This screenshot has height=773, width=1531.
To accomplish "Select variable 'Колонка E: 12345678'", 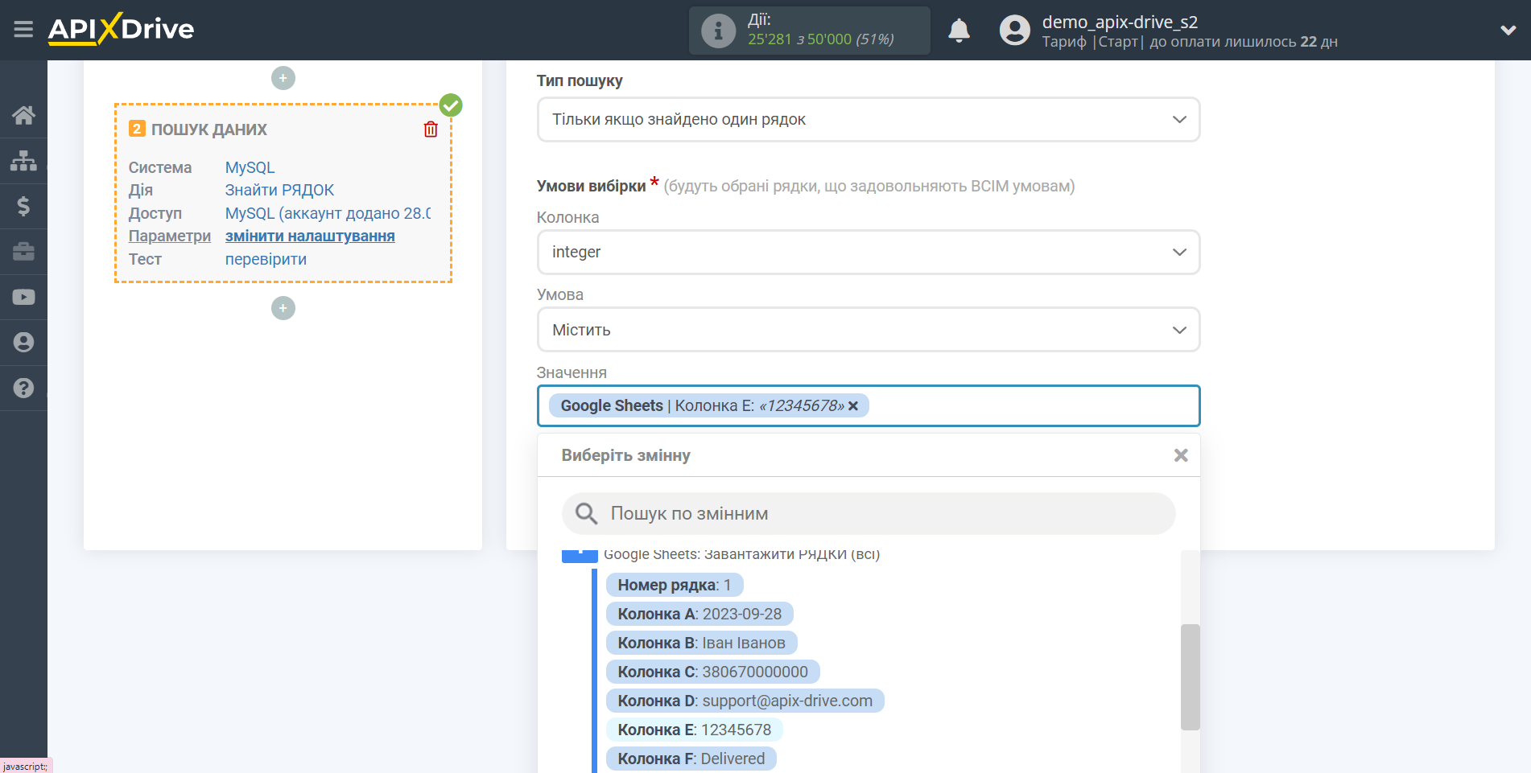I will 695,730.
